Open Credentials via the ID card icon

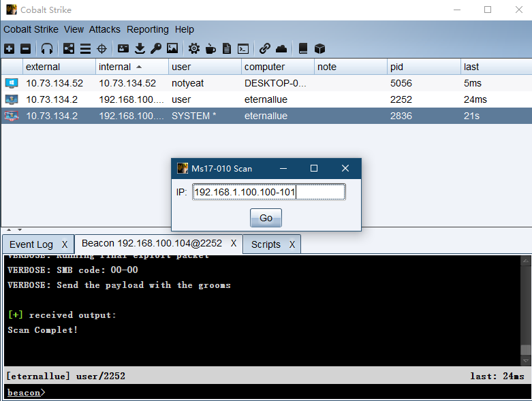point(123,49)
